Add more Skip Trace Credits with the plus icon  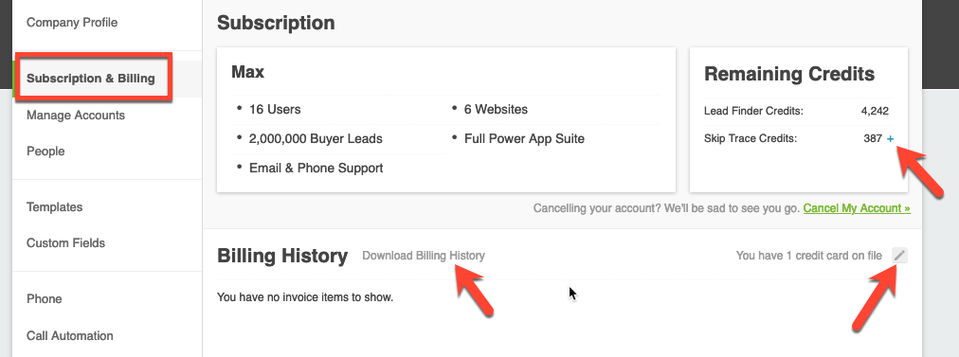(891, 139)
